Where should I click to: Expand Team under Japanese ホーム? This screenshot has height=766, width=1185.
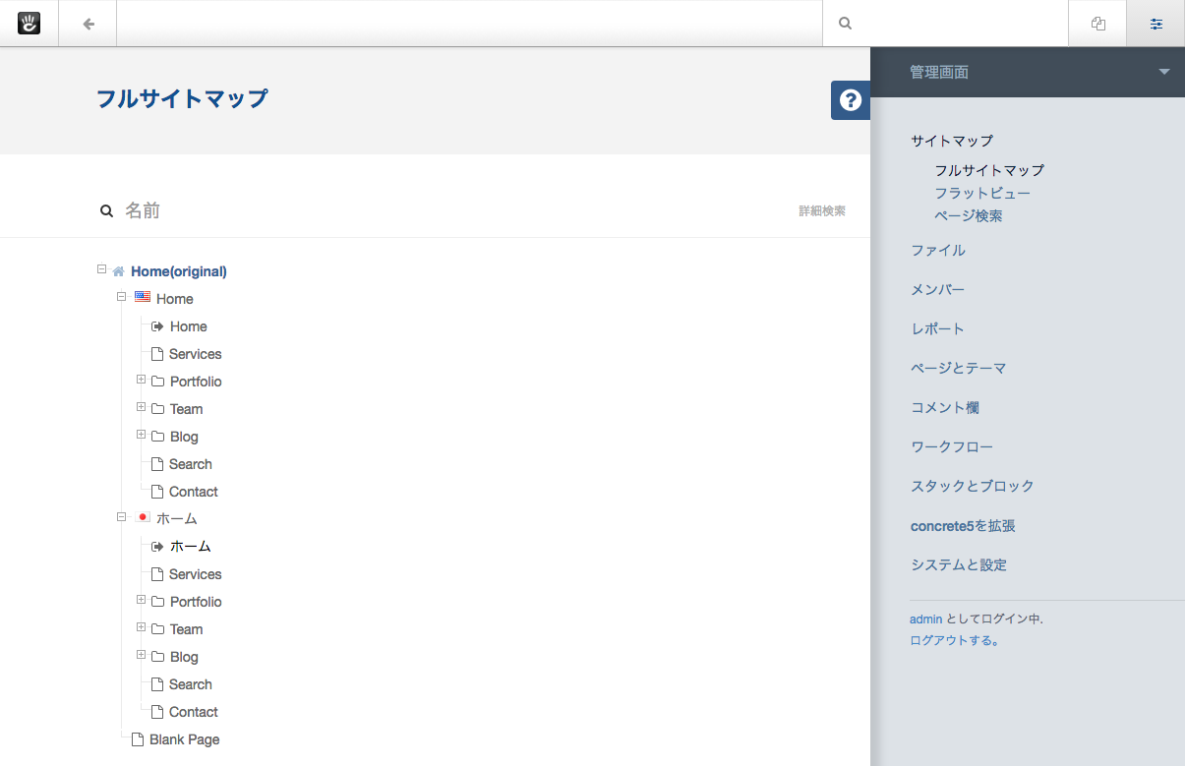[x=141, y=627]
